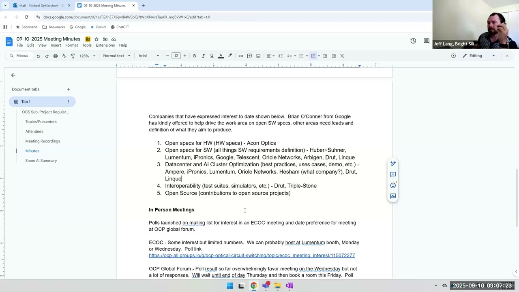Expand numbered list options arrow
The height and width of the screenshot is (292, 519).
click(319, 56)
